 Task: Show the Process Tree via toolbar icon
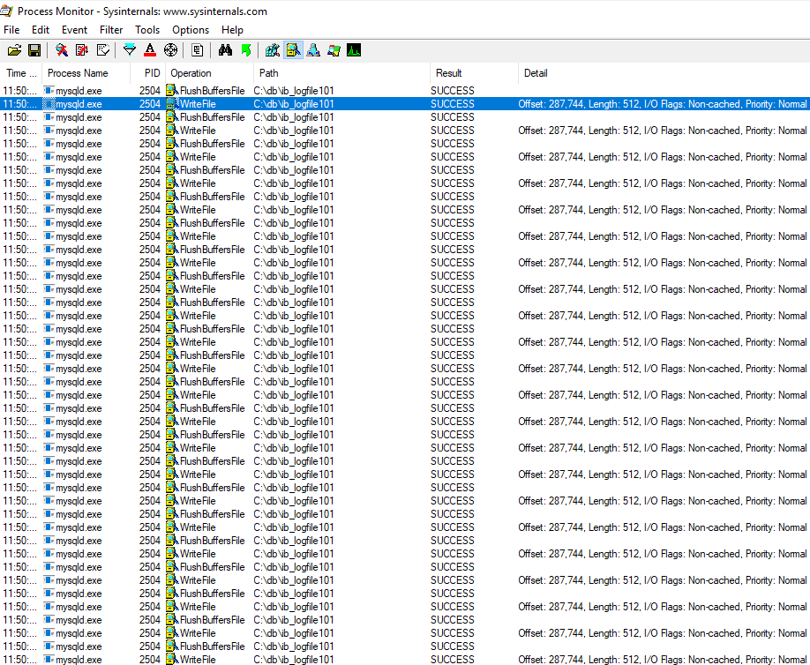(x=198, y=50)
